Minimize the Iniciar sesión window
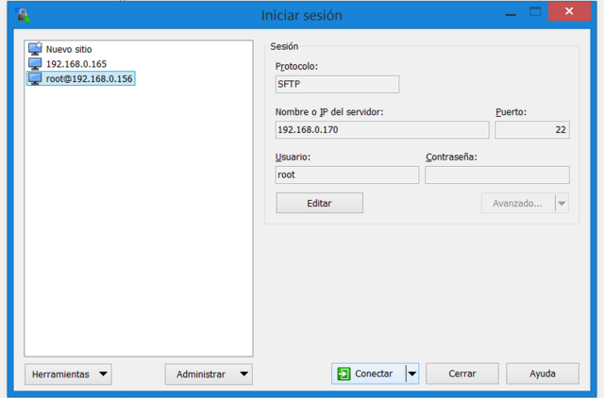This screenshot has width=604, height=398. click(x=511, y=13)
